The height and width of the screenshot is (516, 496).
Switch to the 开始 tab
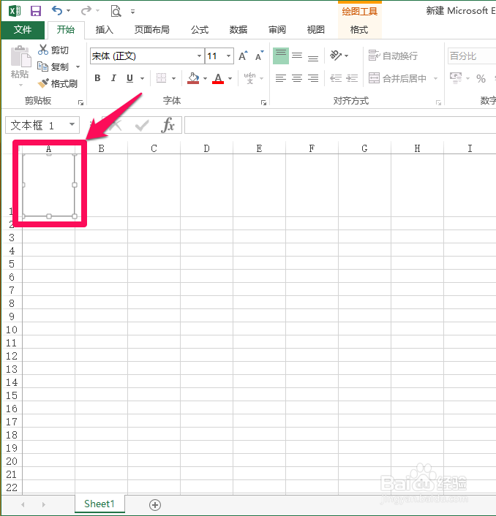[66, 30]
